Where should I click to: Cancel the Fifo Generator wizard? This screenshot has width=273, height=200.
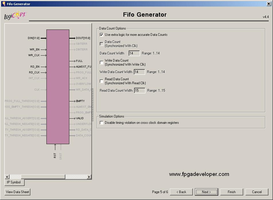257,192
